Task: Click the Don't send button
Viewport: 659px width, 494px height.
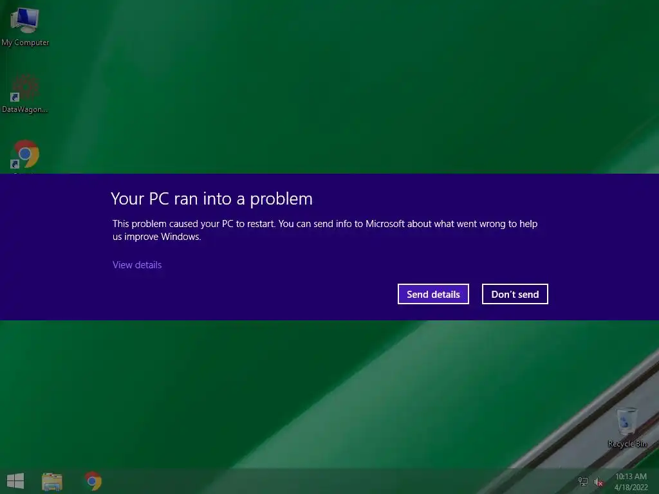Action: [x=515, y=294]
